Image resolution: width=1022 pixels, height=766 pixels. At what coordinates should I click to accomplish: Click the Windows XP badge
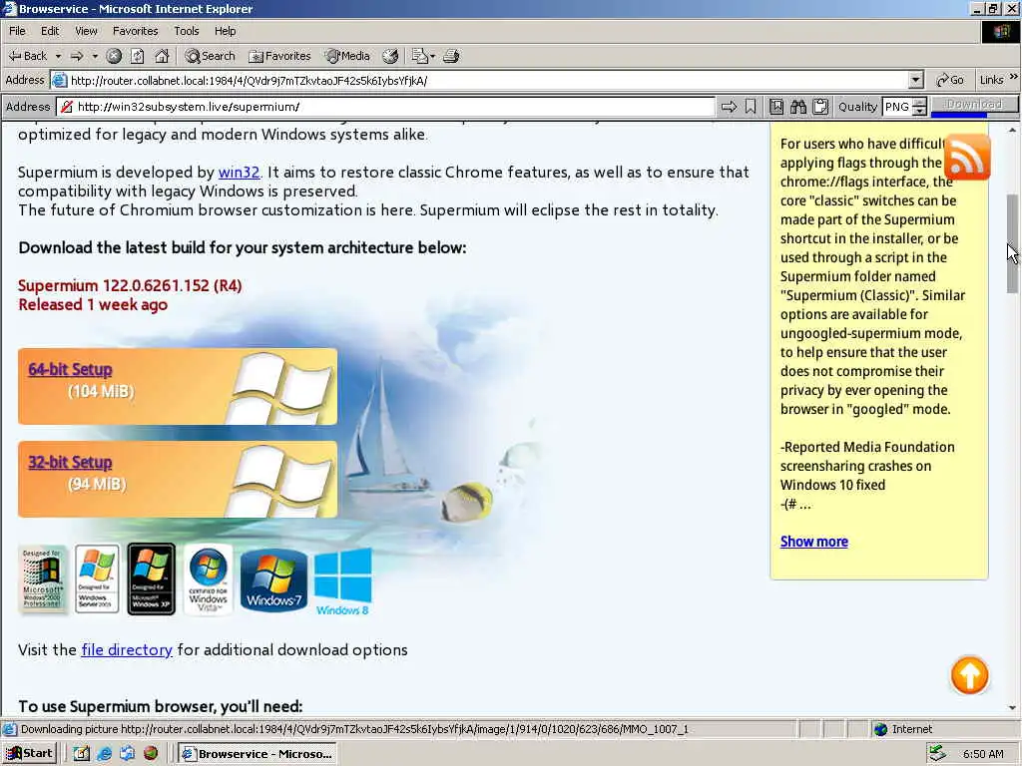152,579
